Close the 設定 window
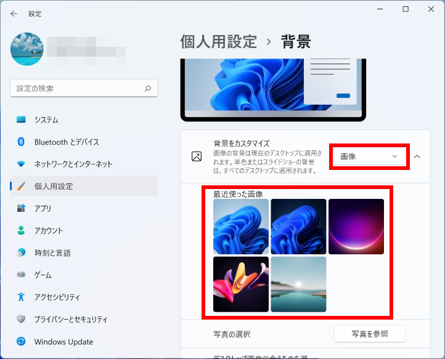 pos(431,9)
